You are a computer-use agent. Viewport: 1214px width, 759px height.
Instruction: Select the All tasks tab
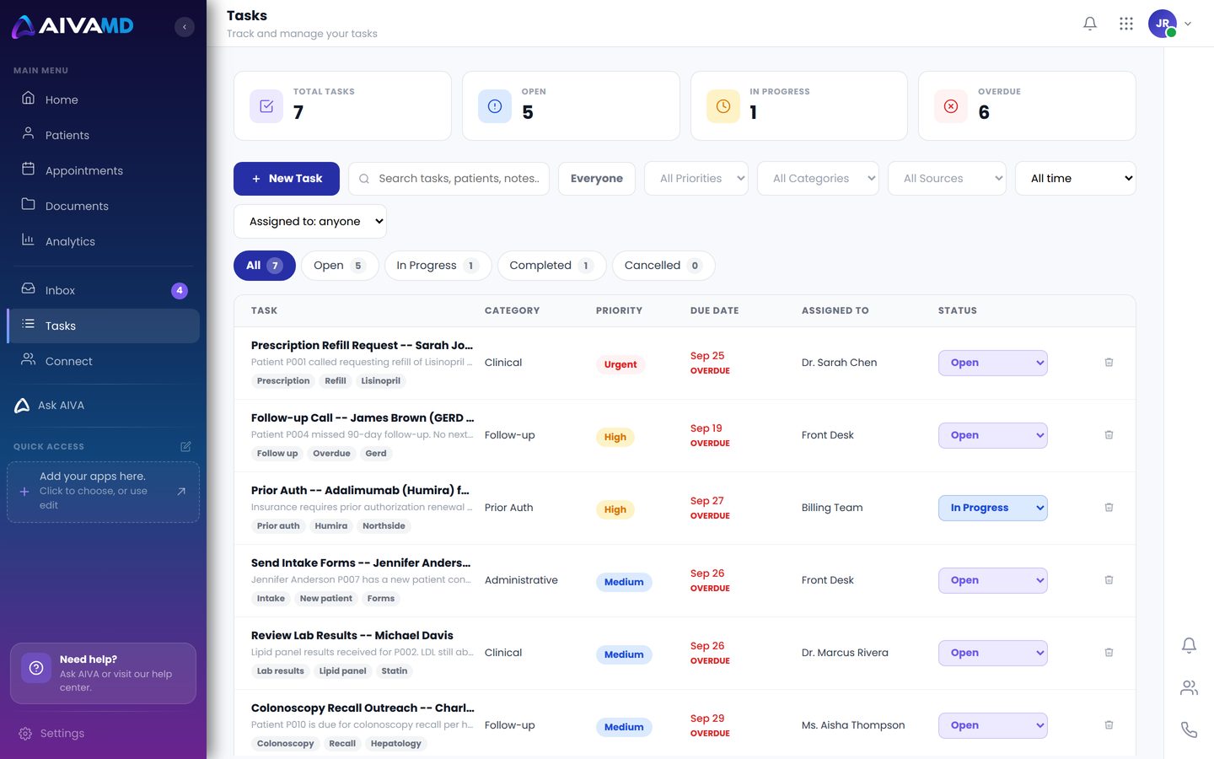point(265,266)
